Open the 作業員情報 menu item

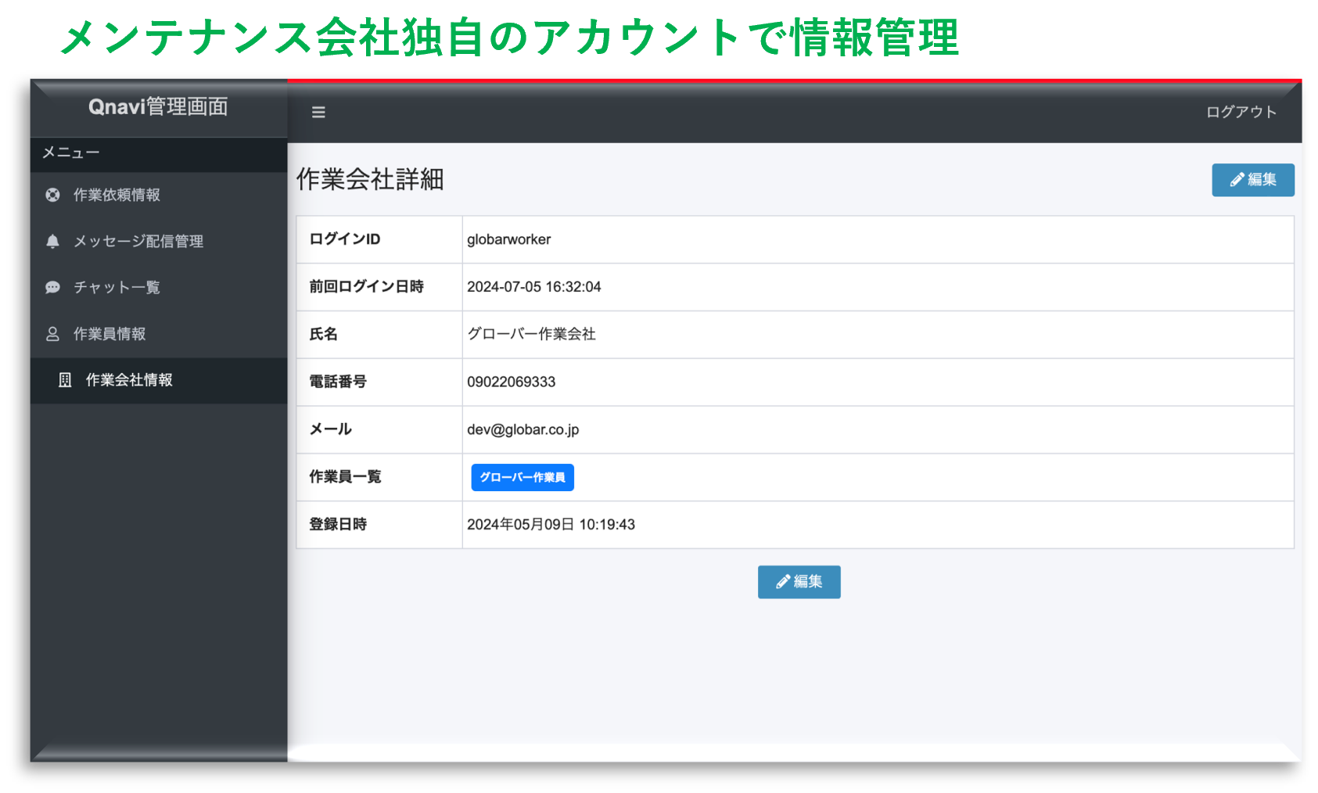(x=159, y=334)
